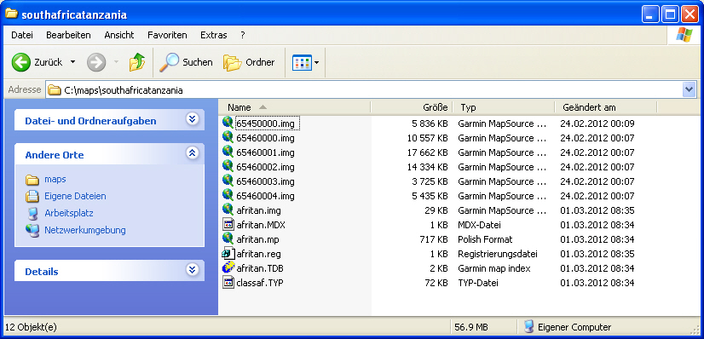
Task: Click icon of 65460004.img file
Action: 228,196
